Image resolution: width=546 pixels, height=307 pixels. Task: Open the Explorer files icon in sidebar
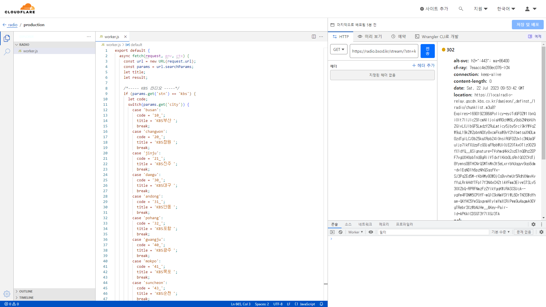pyautogui.click(x=7, y=38)
